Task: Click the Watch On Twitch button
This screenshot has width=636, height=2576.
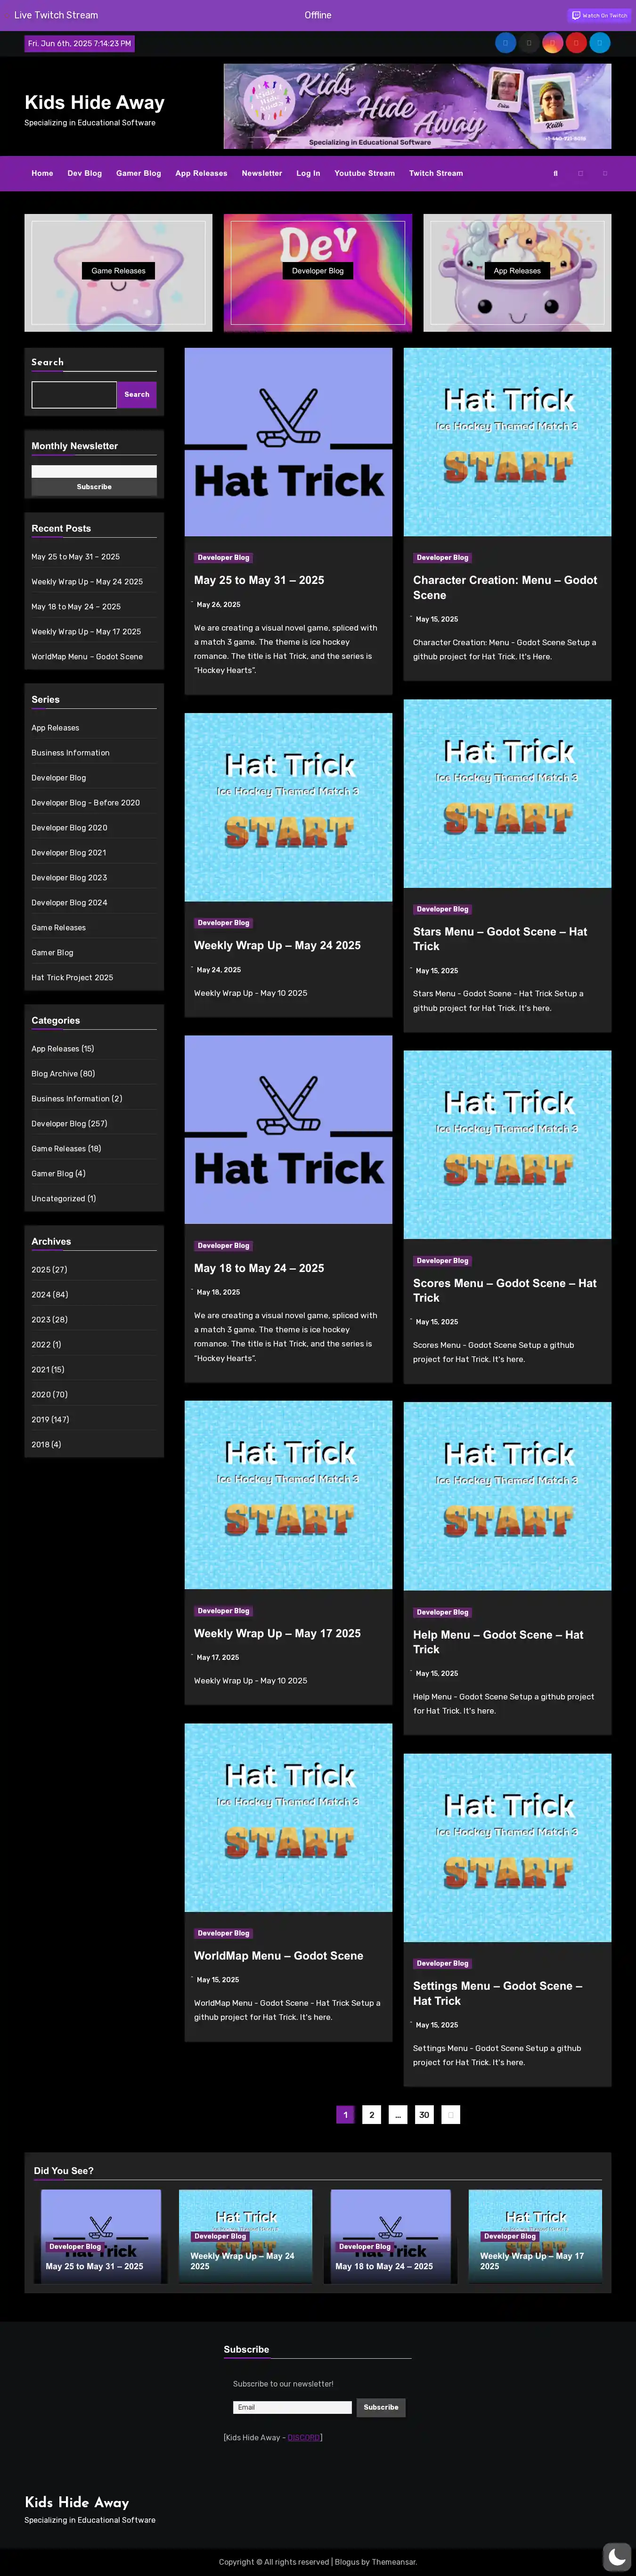Action: [599, 15]
